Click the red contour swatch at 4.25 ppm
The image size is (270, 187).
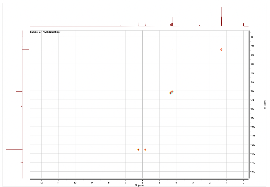pyautogui.click(x=172, y=91)
